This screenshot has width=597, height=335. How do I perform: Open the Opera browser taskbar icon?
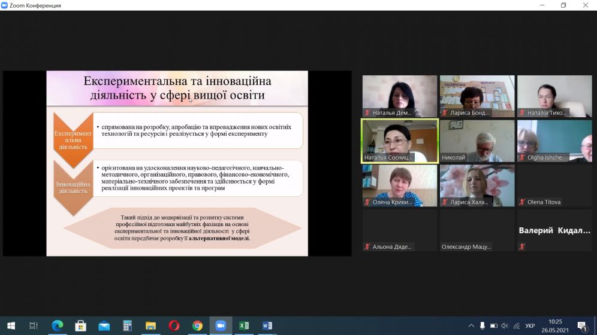174,325
